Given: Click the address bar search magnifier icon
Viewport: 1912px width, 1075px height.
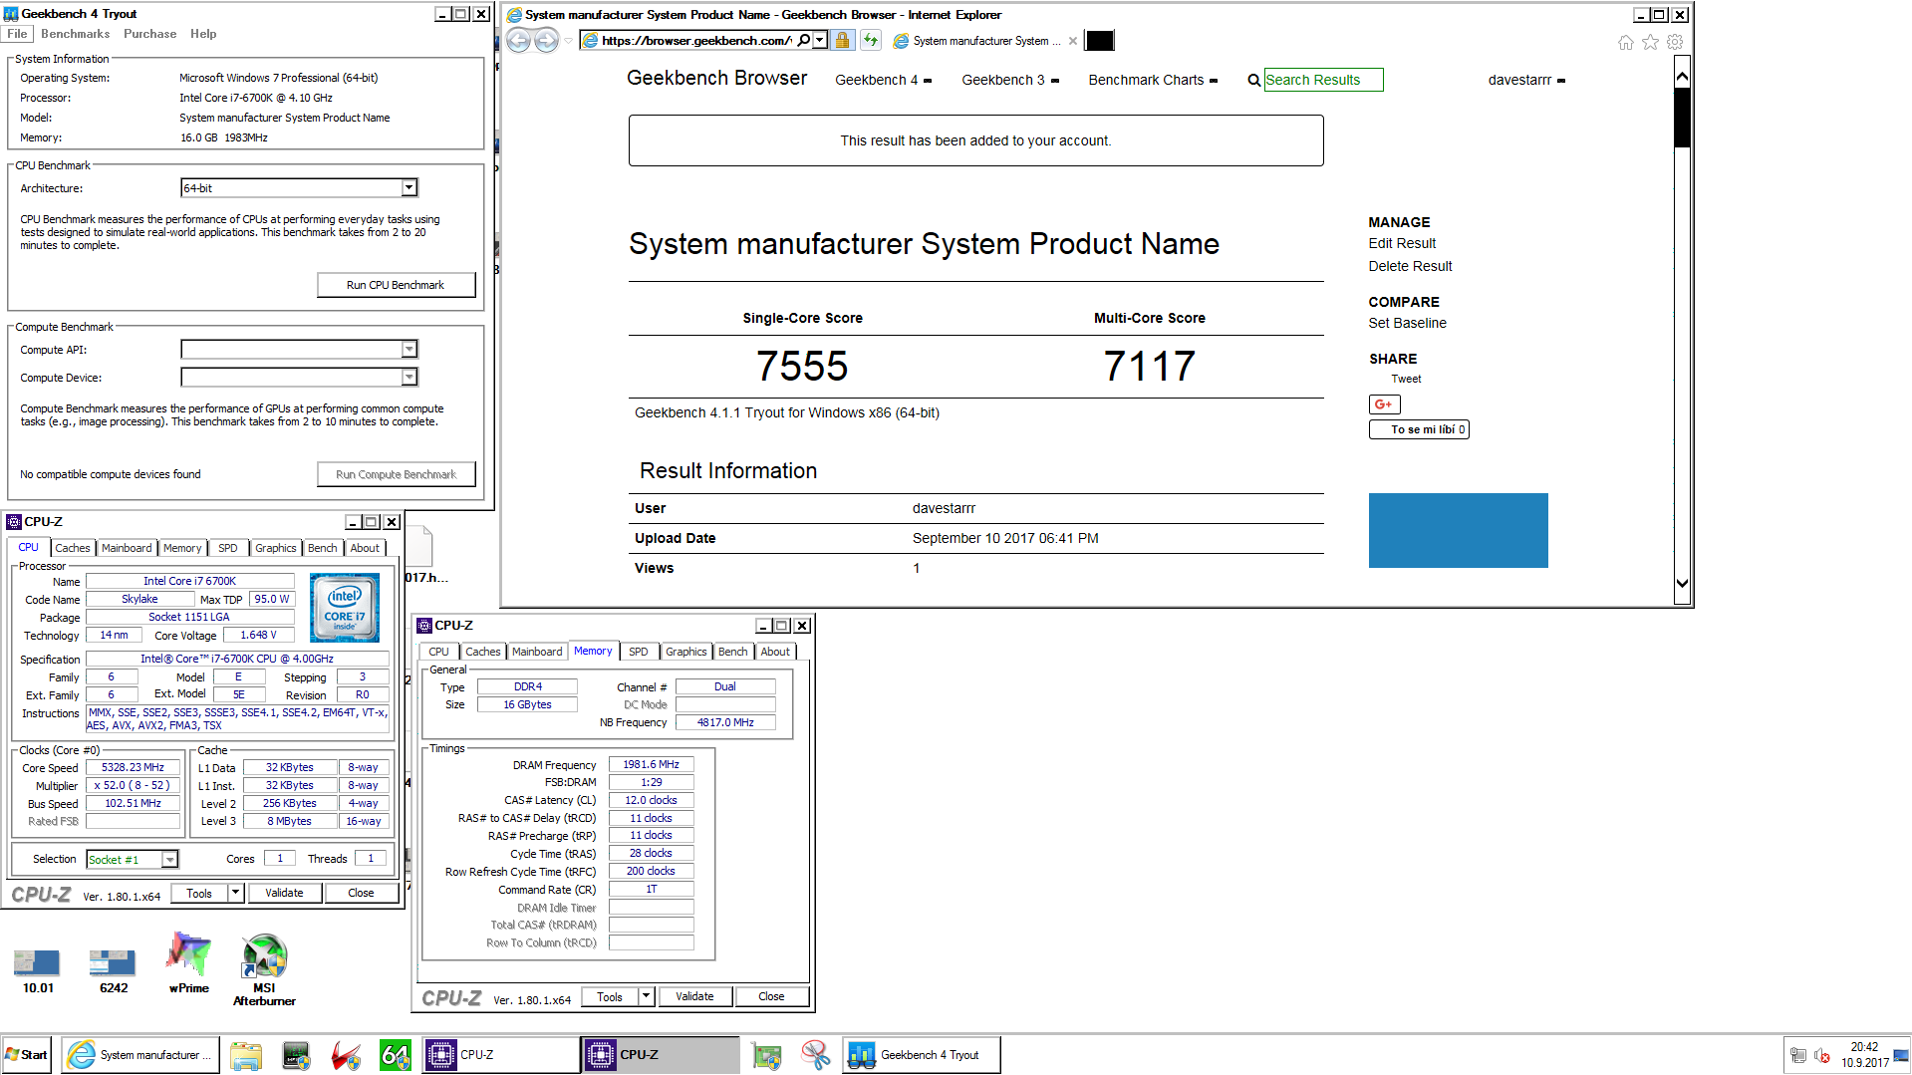Looking at the screenshot, I should coord(804,40).
